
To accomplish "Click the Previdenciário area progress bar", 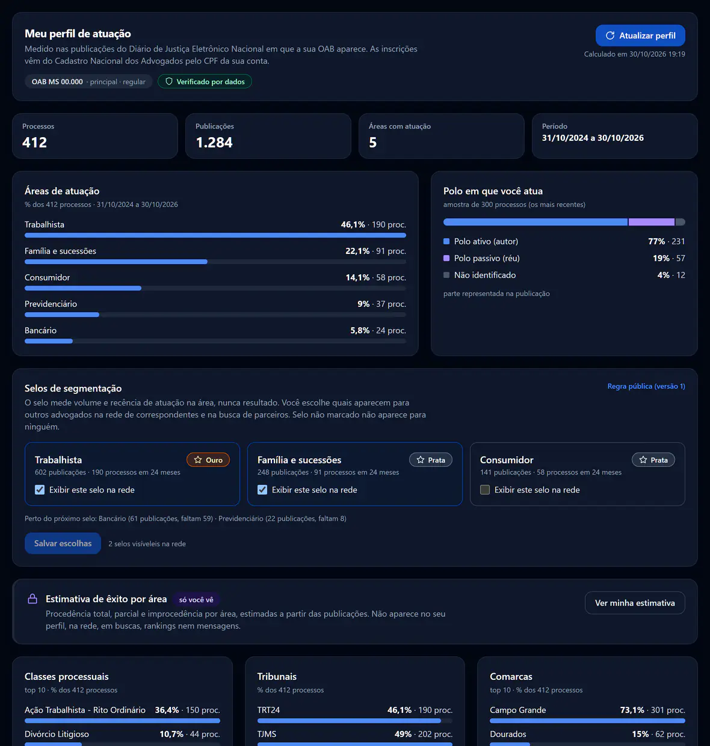I will (215, 315).
